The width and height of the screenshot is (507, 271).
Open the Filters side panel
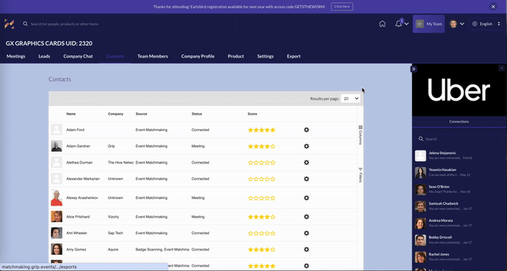(x=360, y=175)
